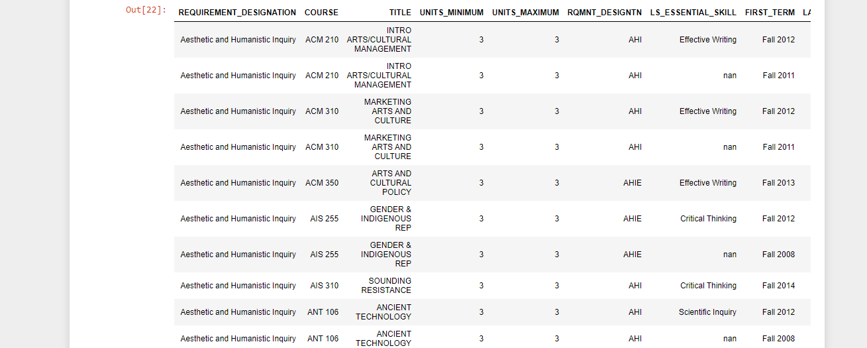Click Aesthetic and Humanistic Inquiry in AIS 310 row
This screenshot has width=867, height=348.
click(x=238, y=286)
